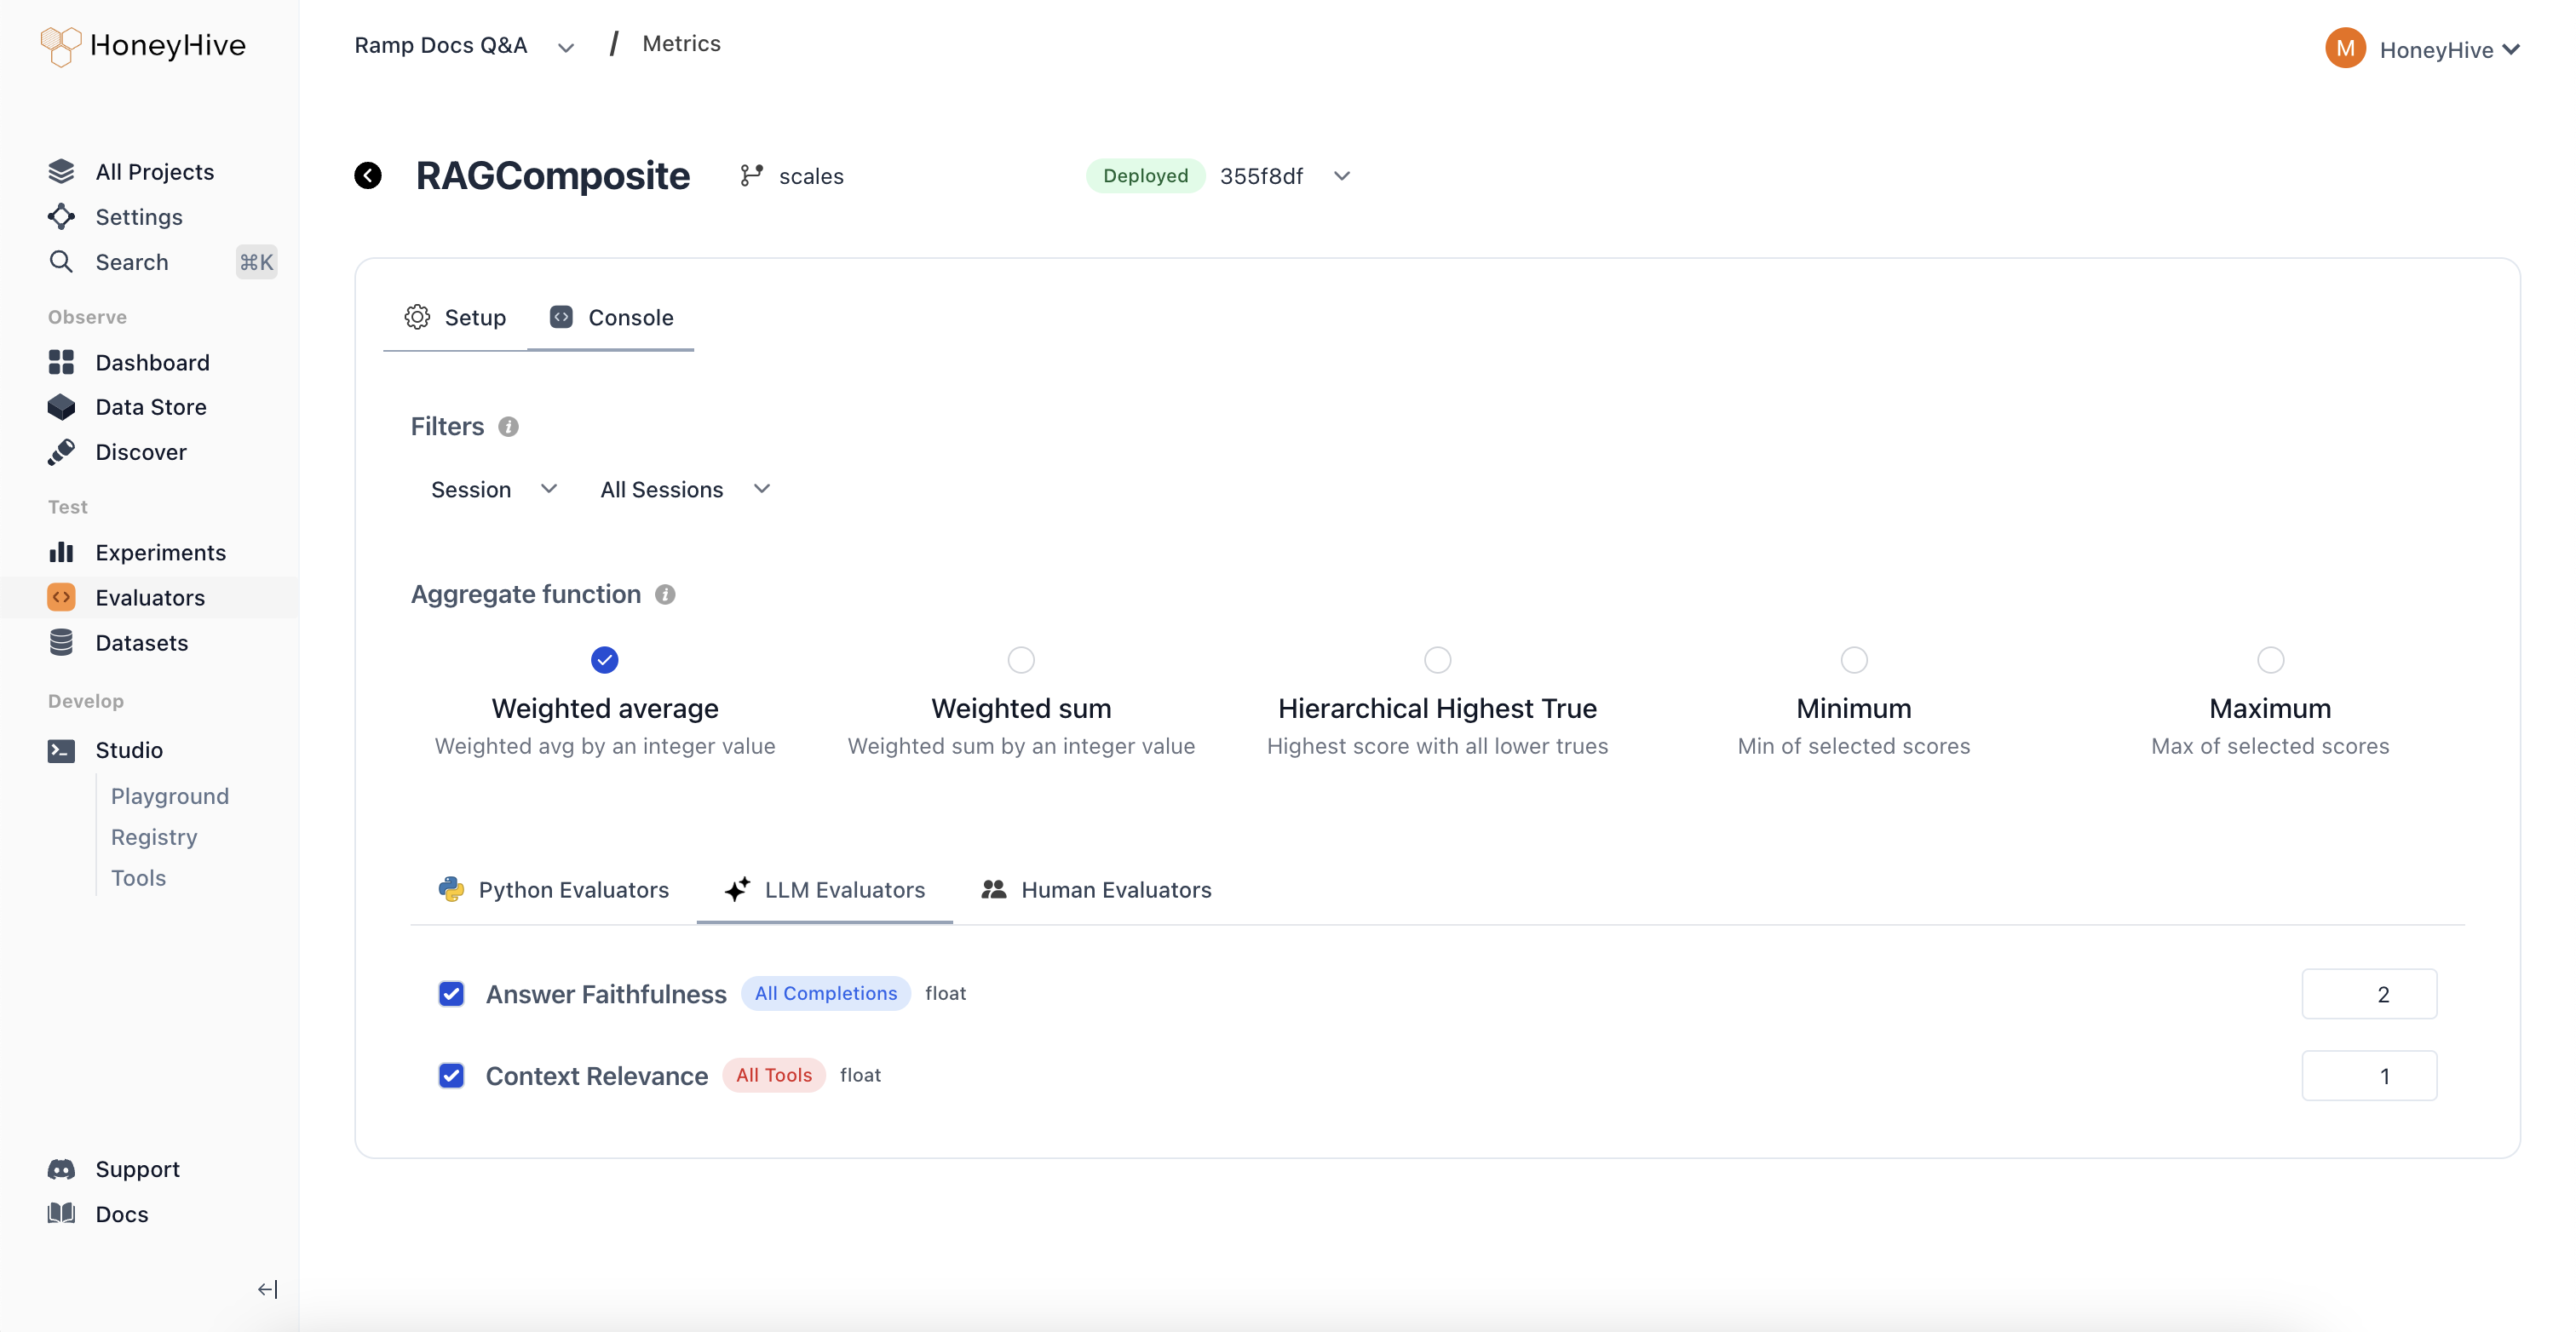The width and height of the screenshot is (2576, 1332).
Task: Click the Data Store cube icon
Action: [61, 407]
